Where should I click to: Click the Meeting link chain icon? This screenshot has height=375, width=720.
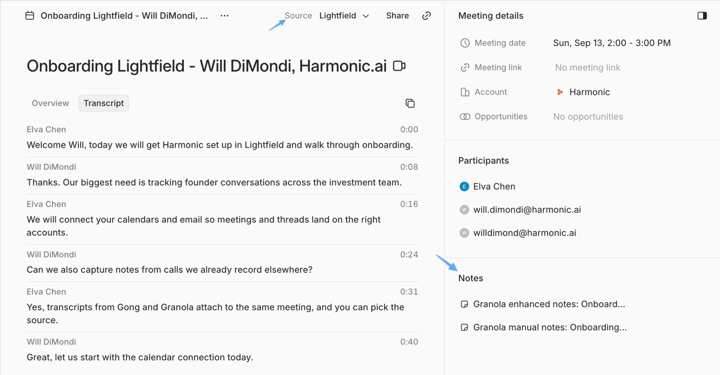[465, 68]
